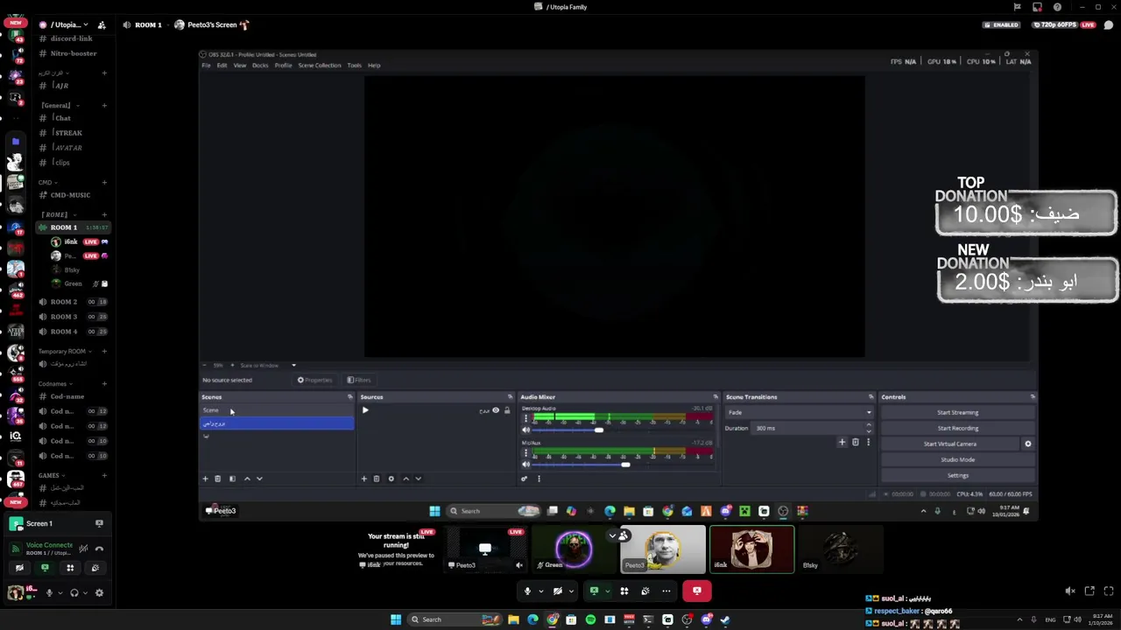Open the Utopia server name dropdown
The height and width of the screenshot is (630, 1121).
68,24
